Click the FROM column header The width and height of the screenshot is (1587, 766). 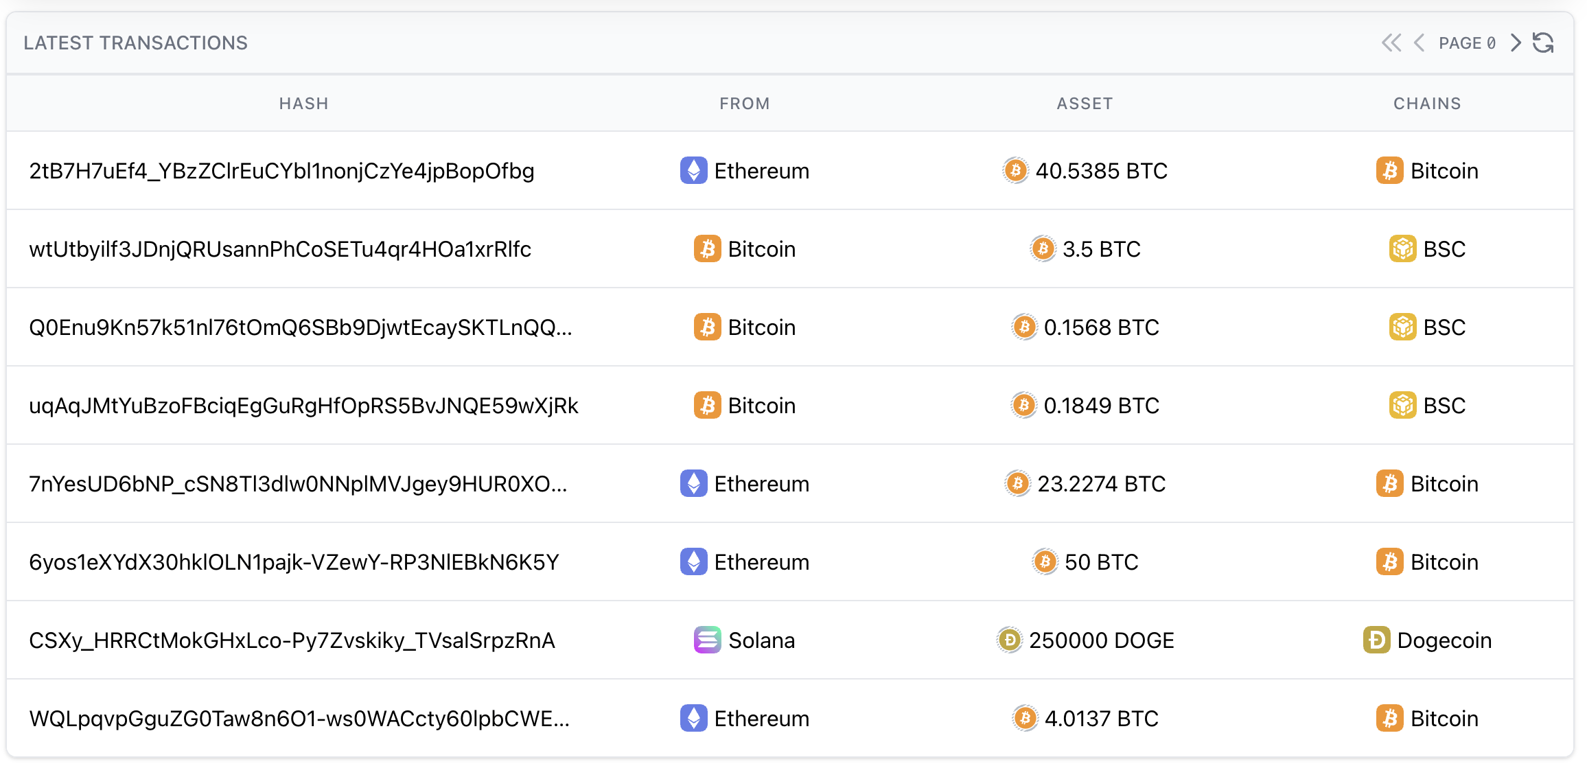pos(745,104)
